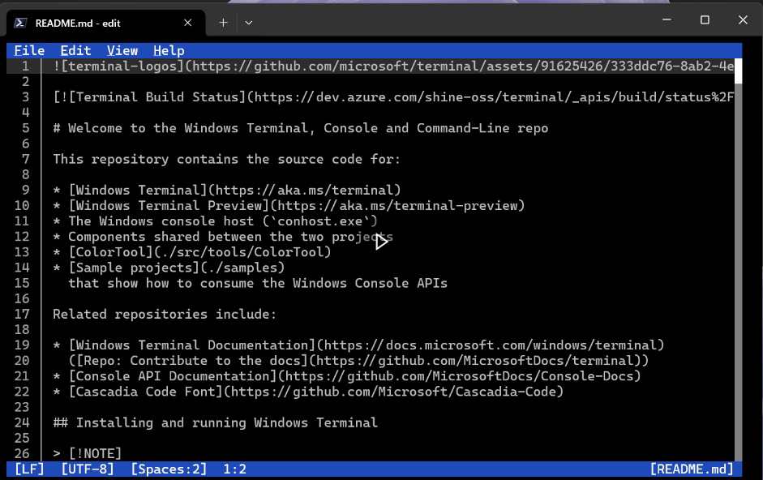This screenshot has height=480, width=763.
Task: Click the 1:2 cursor position indicator
Action: 234,469
